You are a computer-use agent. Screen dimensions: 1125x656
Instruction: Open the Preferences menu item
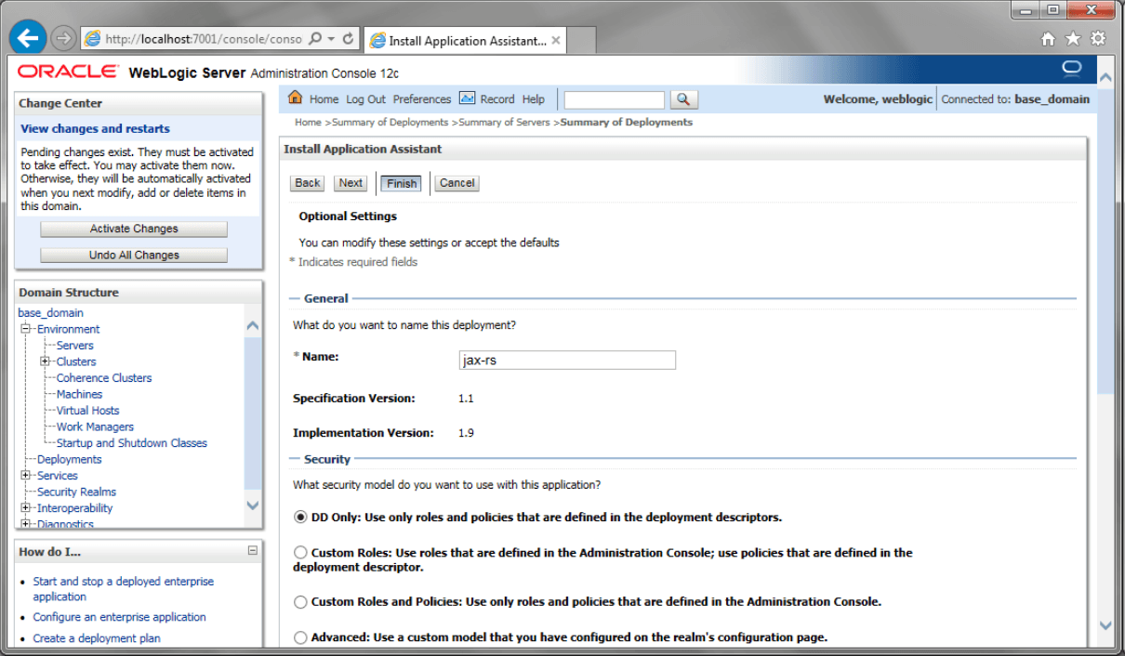(422, 98)
